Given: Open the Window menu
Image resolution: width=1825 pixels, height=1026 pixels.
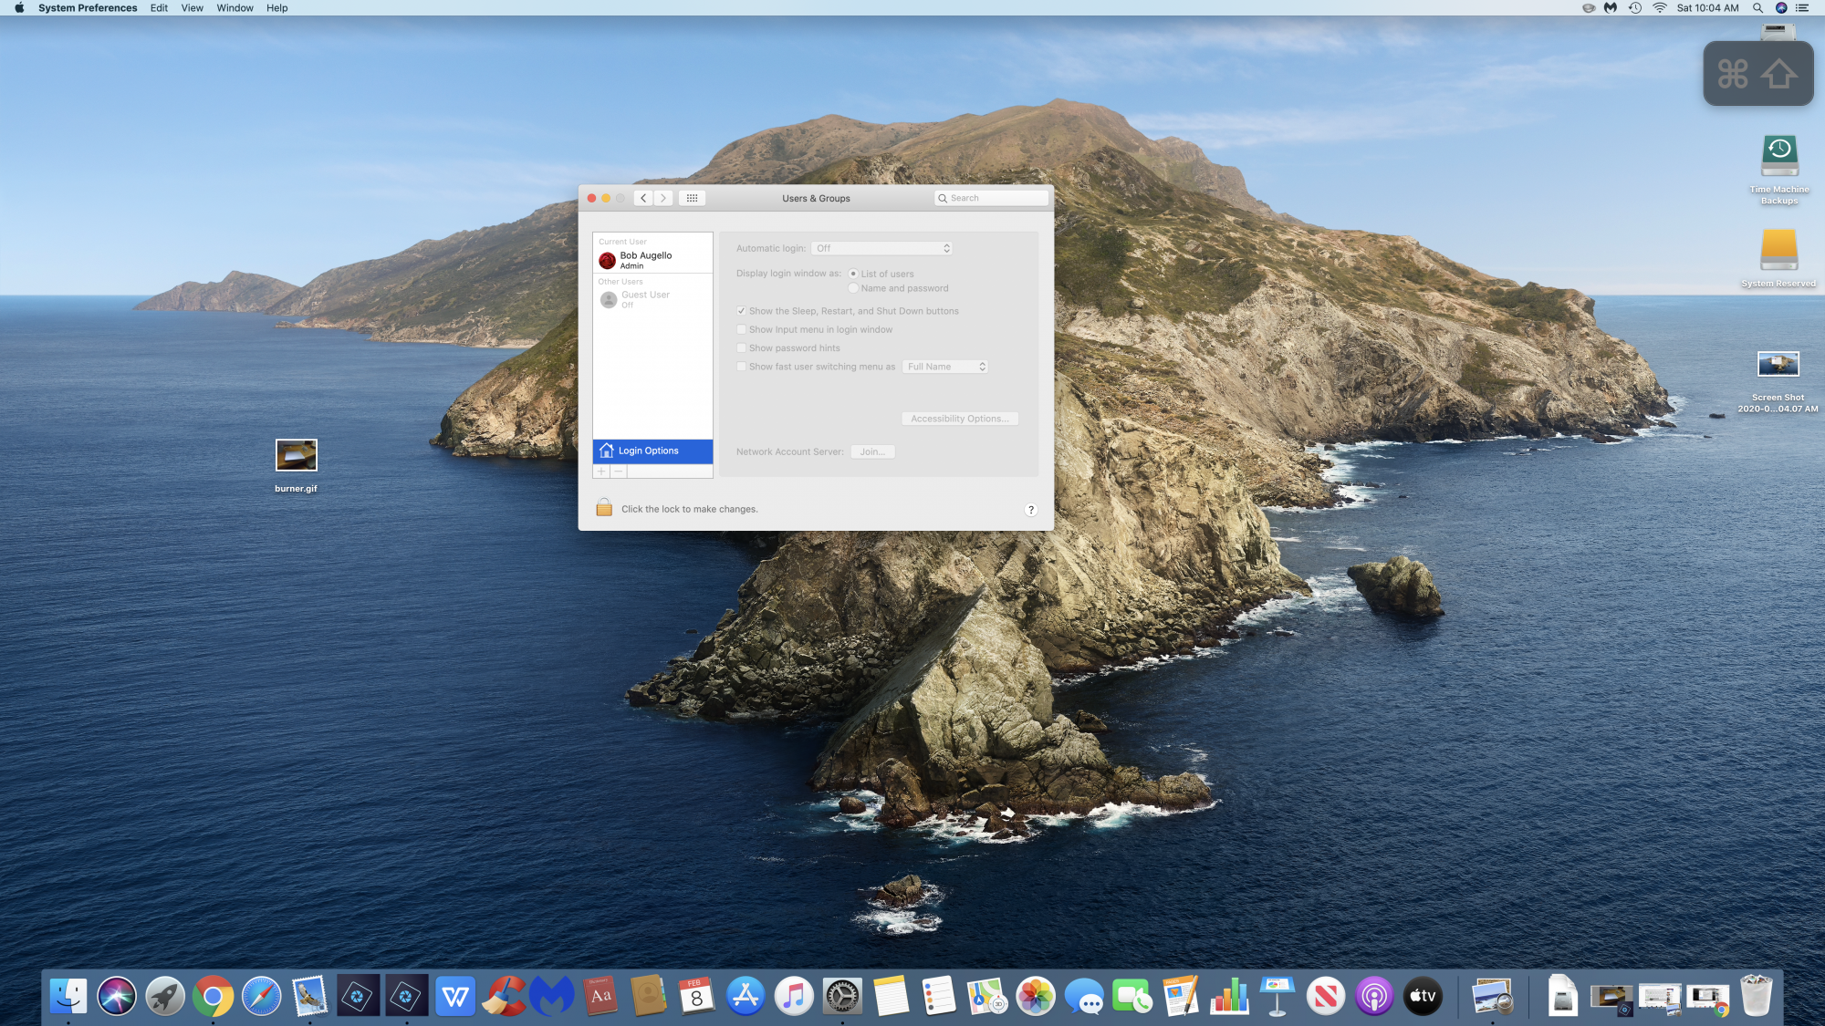Looking at the screenshot, I should [x=235, y=8].
